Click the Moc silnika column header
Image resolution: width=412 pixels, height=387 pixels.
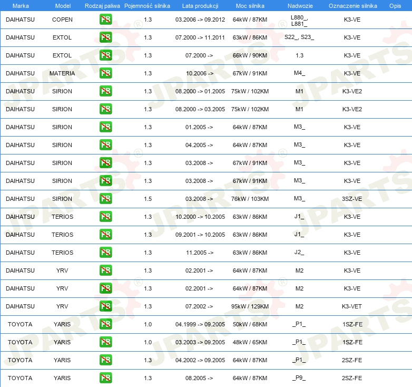[x=250, y=6]
